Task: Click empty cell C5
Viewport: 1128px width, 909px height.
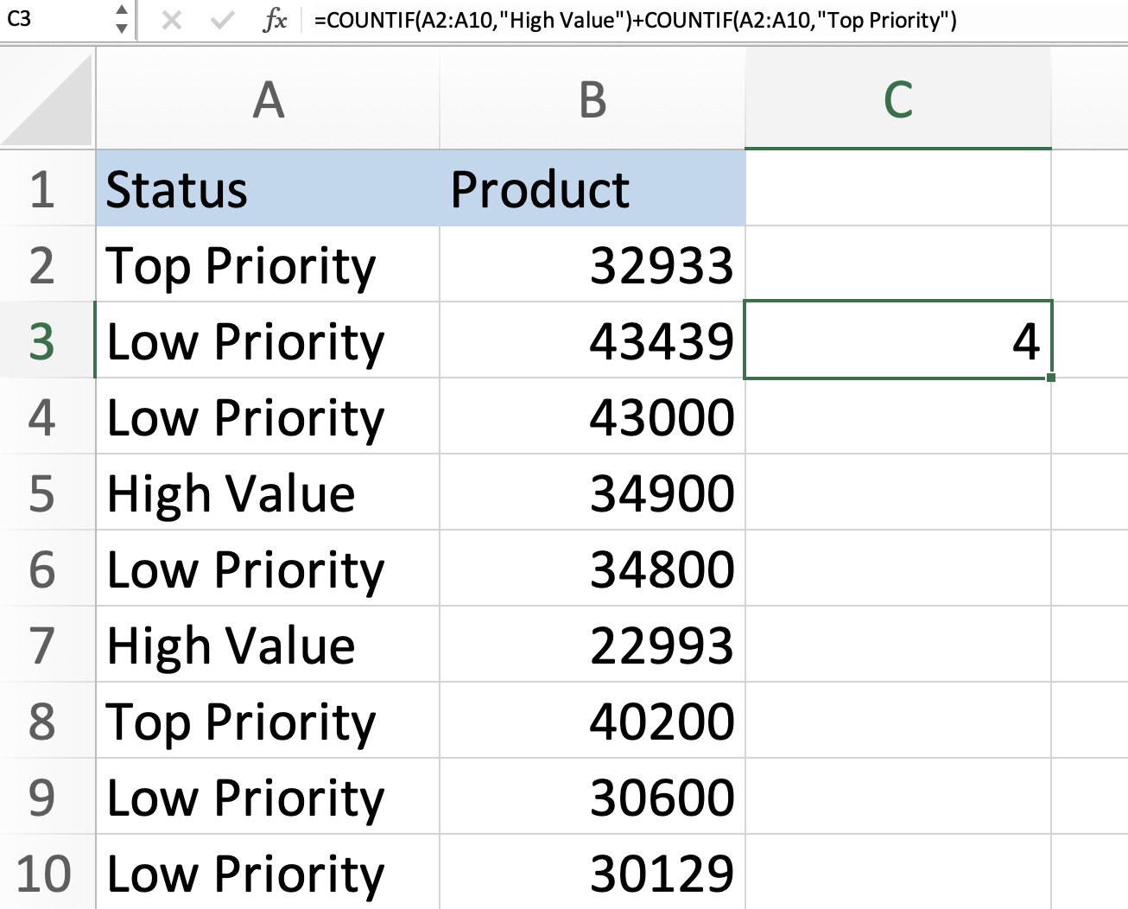Action: tap(898, 493)
